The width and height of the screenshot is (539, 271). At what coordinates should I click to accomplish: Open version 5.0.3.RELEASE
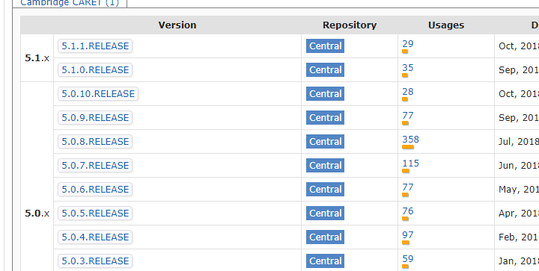click(95, 261)
